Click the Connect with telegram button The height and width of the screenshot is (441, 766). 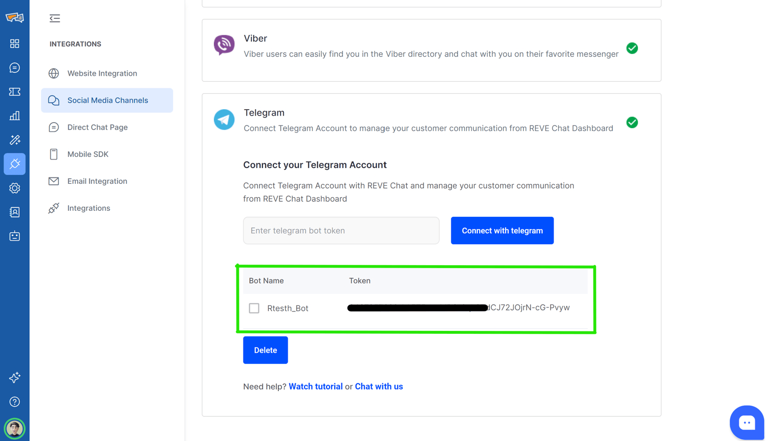click(502, 231)
